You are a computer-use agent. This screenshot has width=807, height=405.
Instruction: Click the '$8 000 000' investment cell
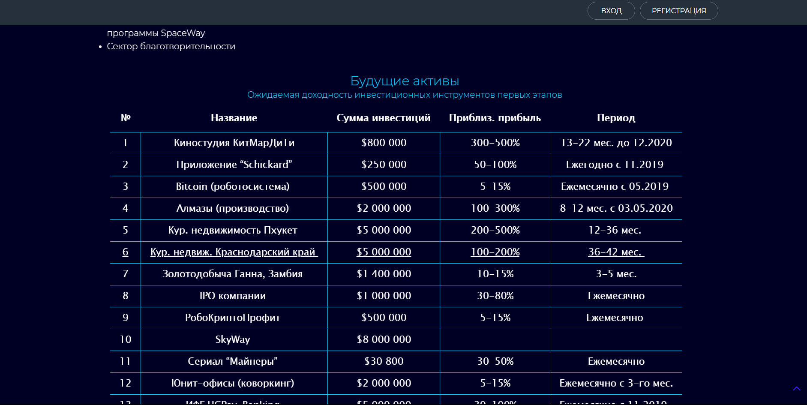coord(384,340)
